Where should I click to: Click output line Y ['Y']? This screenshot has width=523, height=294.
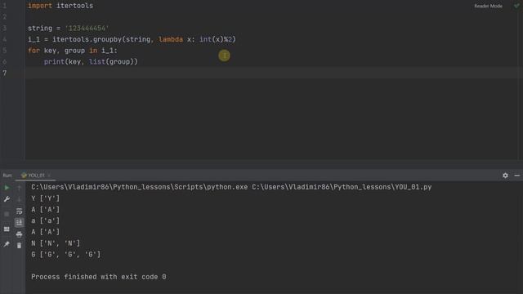point(46,198)
